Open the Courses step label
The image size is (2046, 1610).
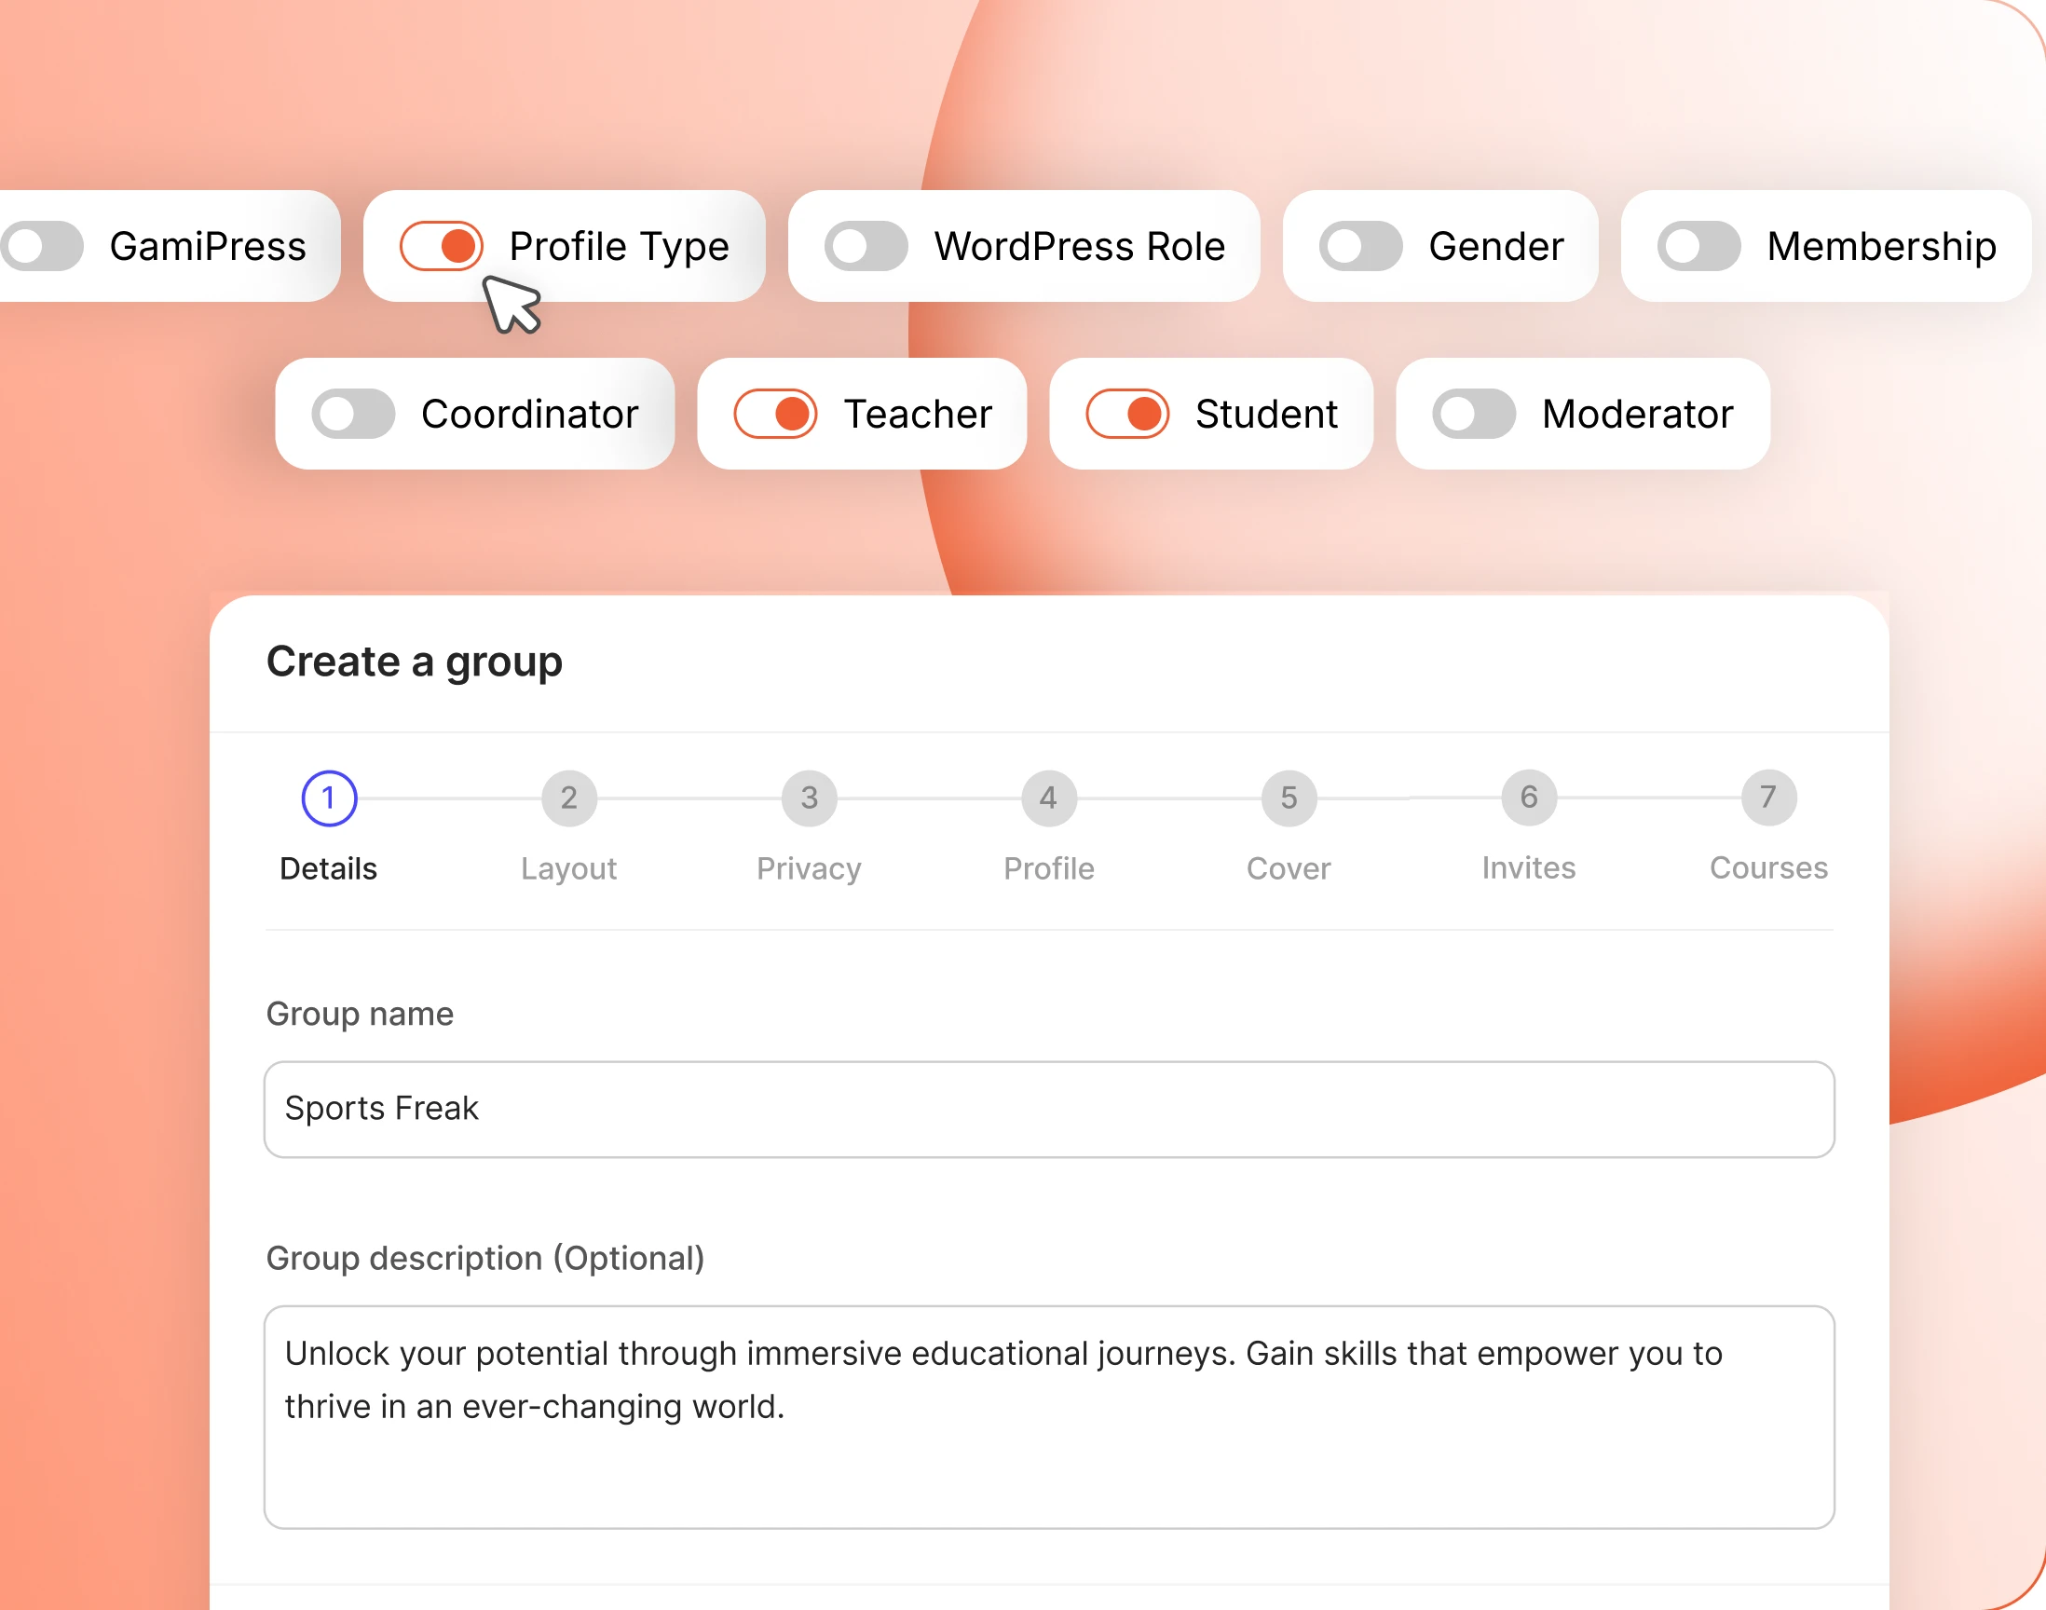tap(1769, 867)
